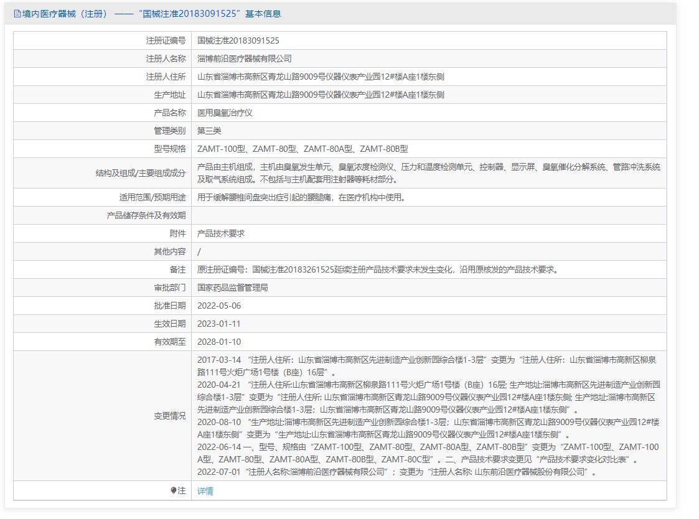Click the 附件 label
699x519 pixels.
[x=178, y=233]
